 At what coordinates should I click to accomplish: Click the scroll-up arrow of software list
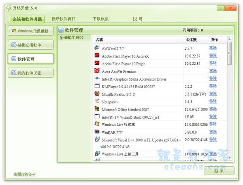(x=230, y=39)
